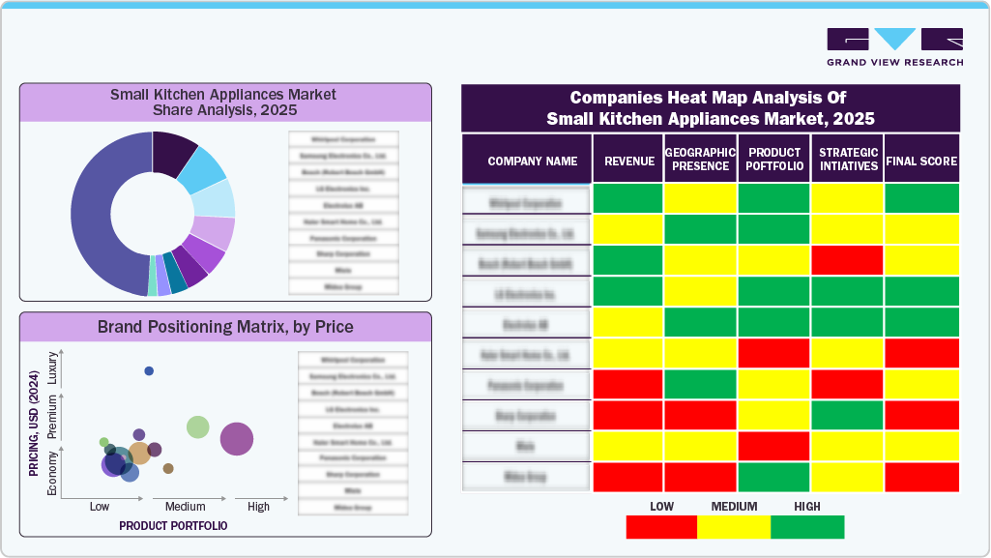Select the COMPANY NAME column header
This screenshot has width=991, height=558.
527,159
